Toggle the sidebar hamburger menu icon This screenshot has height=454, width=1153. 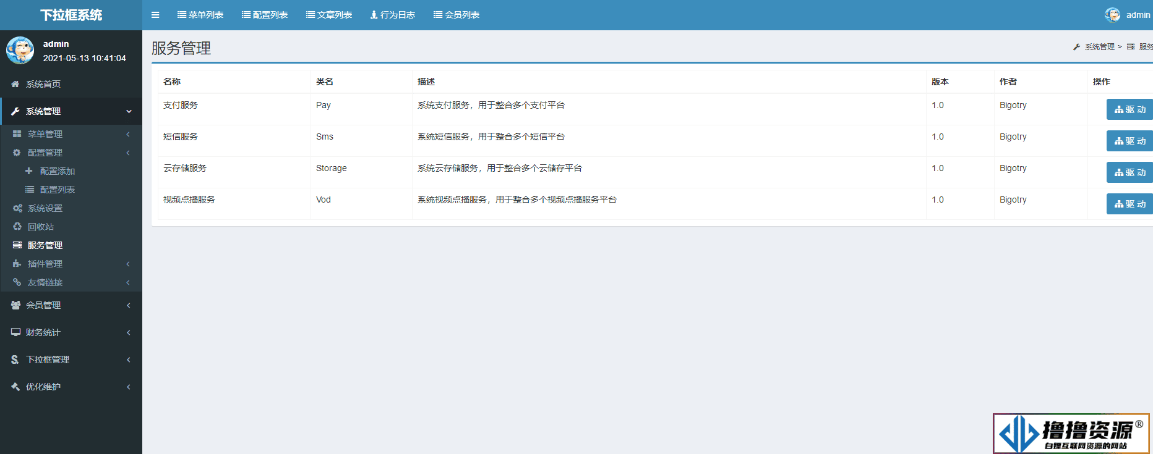155,15
